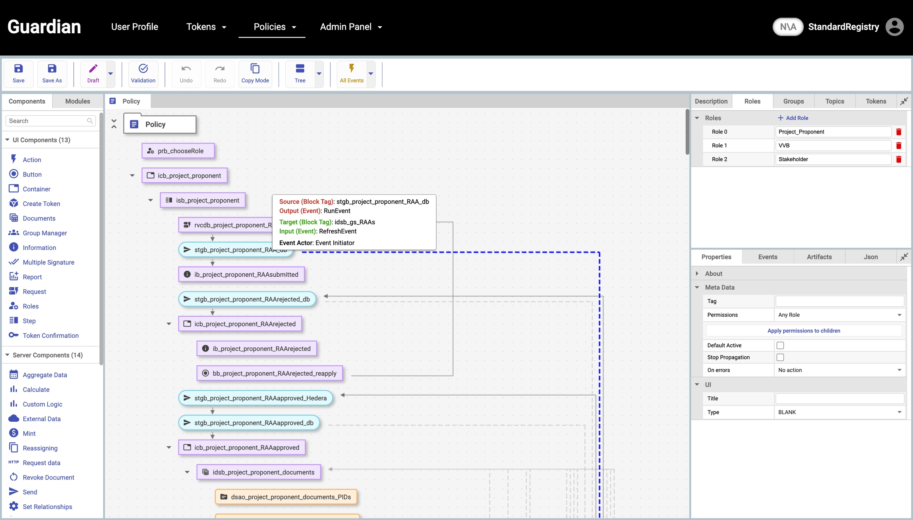The image size is (913, 520).
Task: Click the Tree layout icon
Action: [x=300, y=69]
